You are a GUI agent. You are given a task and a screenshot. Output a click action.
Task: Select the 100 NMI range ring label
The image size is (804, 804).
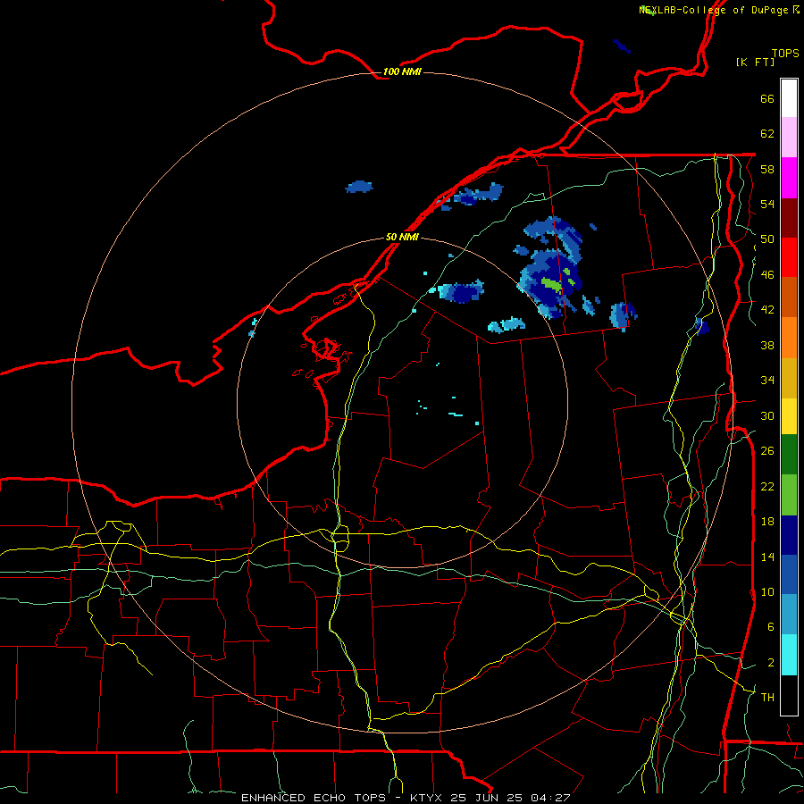(402, 71)
